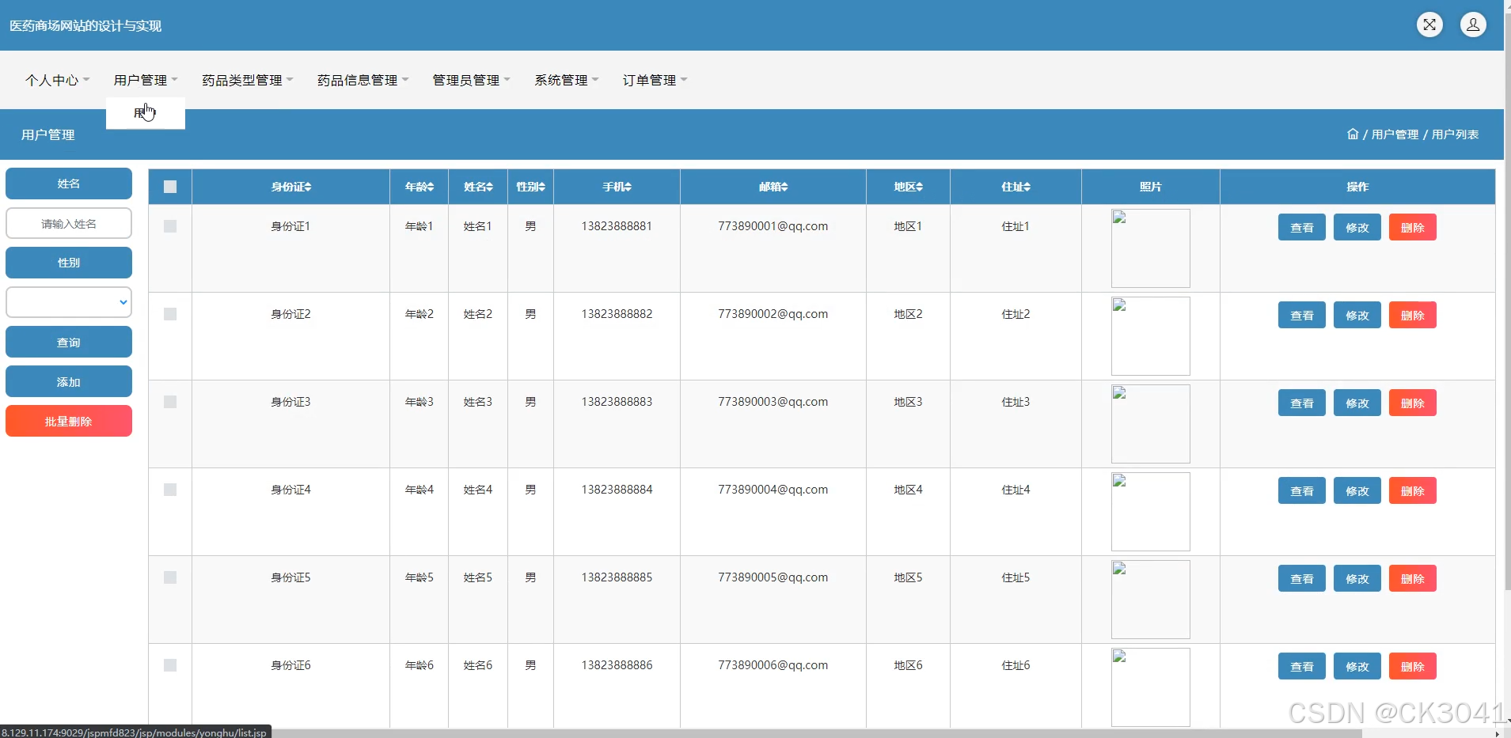The height and width of the screenshot is (738, 1511).
Task: Expand the 订单管理 menu
Action: [x=655, y=80]
